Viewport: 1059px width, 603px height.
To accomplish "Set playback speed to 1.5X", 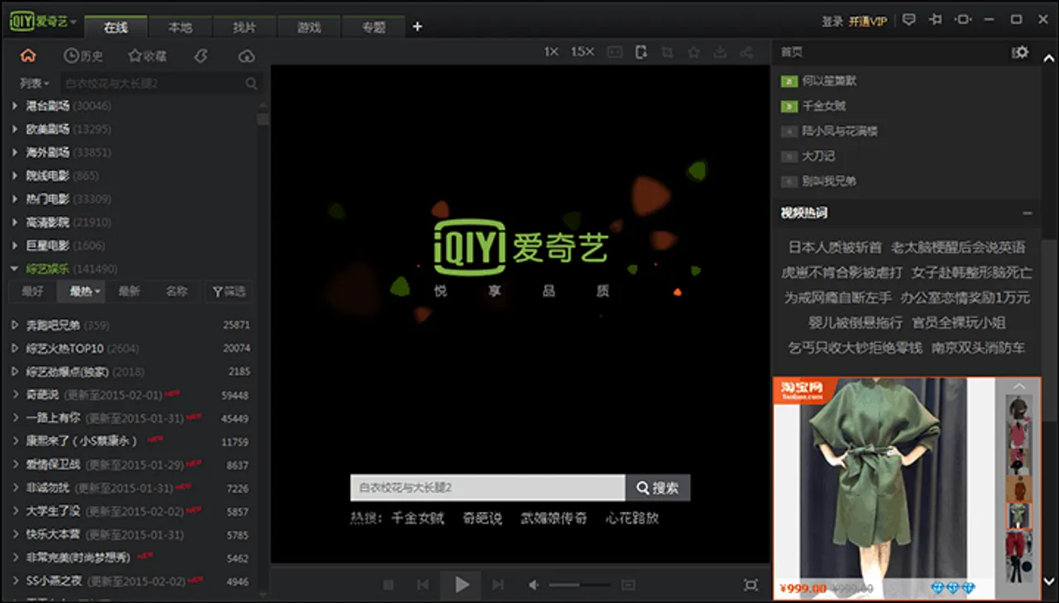I will coord(582,52).
